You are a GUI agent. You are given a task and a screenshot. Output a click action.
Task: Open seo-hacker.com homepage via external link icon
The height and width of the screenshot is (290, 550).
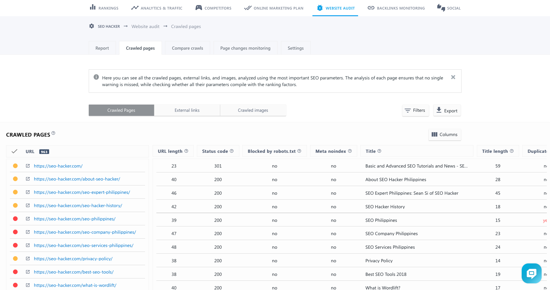28,166
